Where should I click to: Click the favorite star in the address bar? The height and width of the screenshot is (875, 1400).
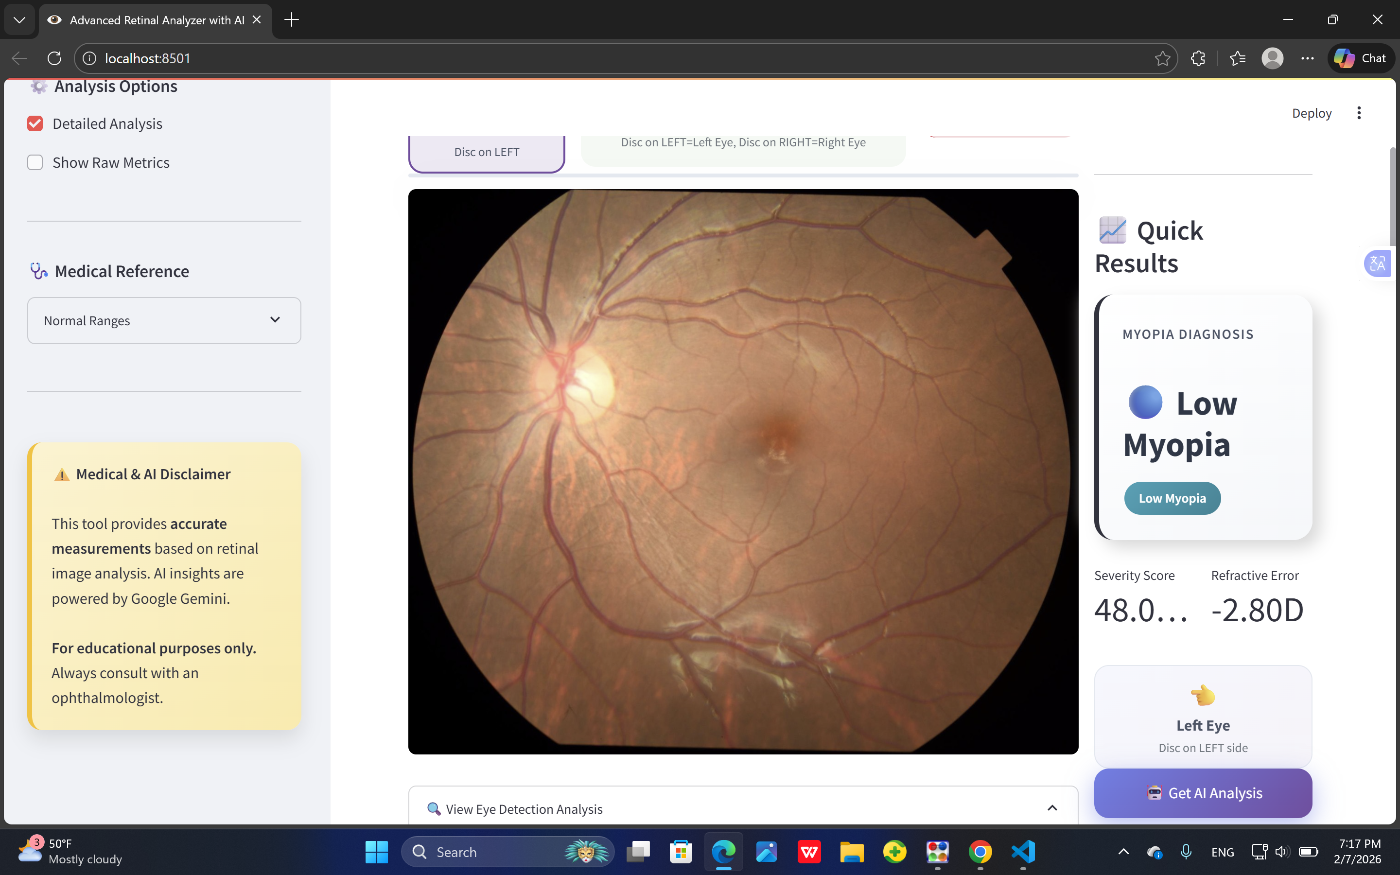pyautogui.click(x=1162, y=58)
